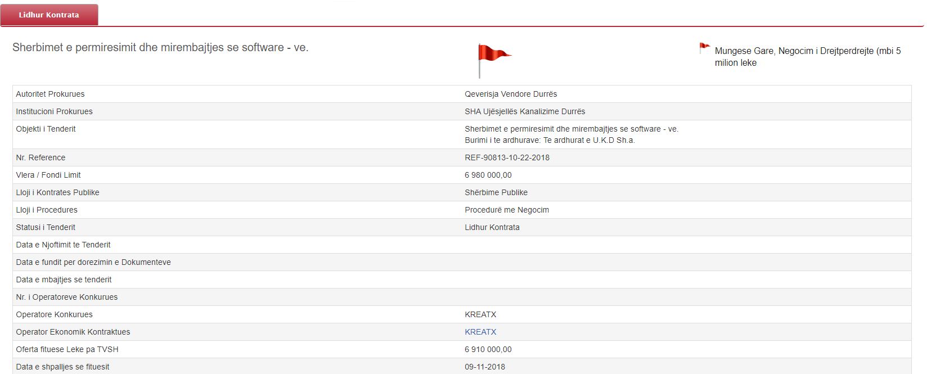Click Data e fundit per dorezimin label
Viewport: 927px width, 374px height.
[x=93, y=262]
